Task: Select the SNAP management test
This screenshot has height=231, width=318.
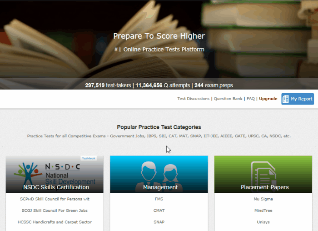Action: (x=159, y=222)
